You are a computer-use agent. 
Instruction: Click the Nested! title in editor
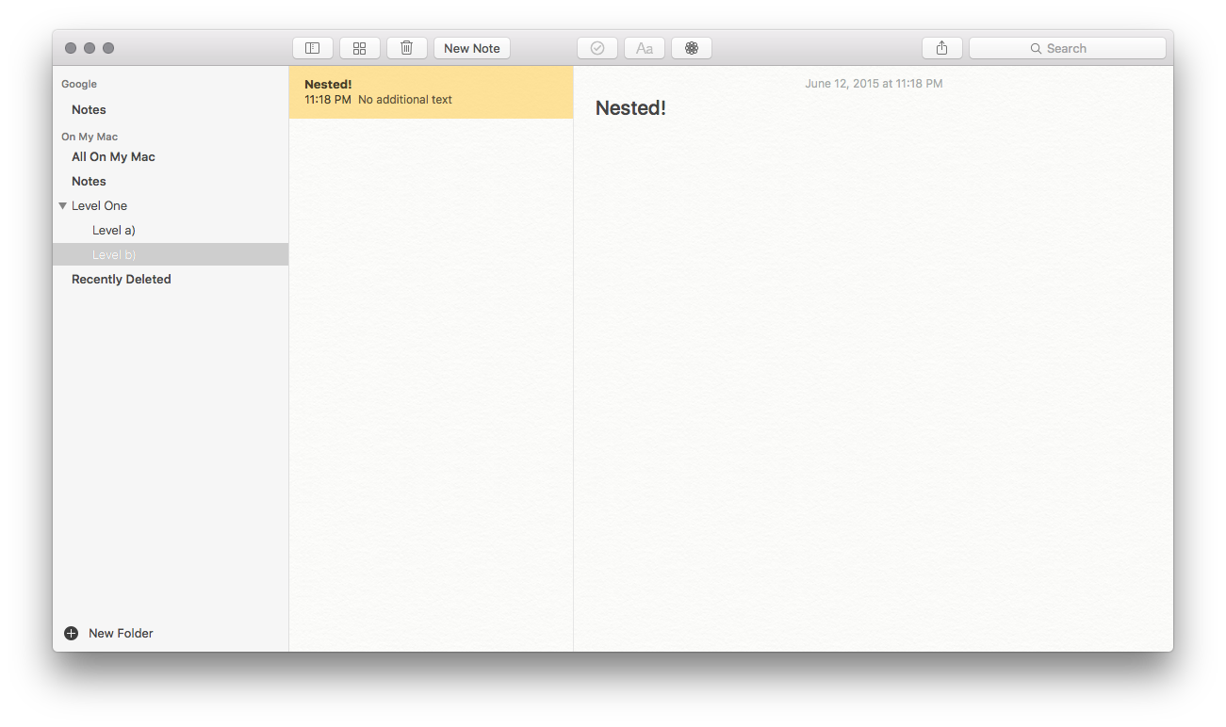(630, 108)
